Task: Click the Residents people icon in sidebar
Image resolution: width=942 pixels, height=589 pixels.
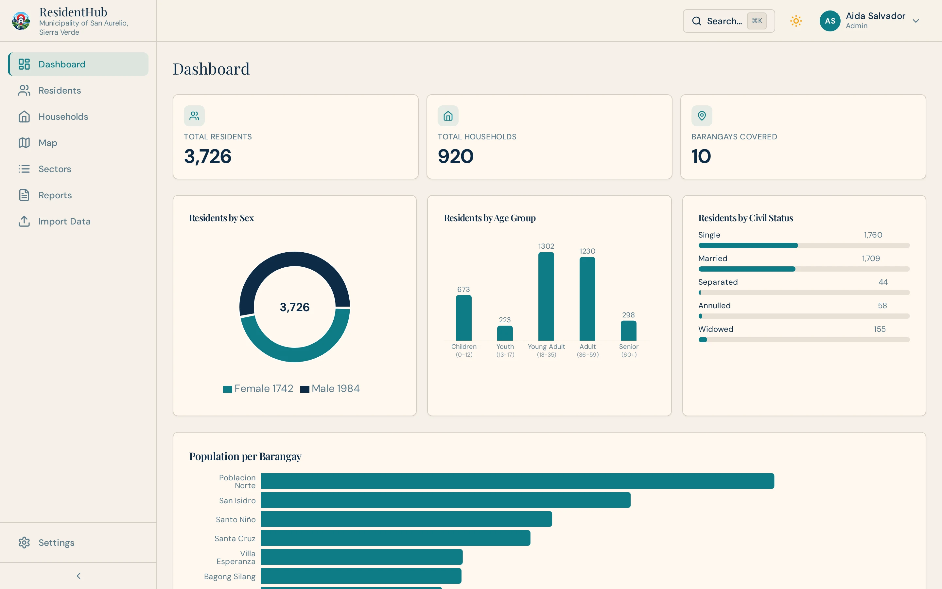Action: point(24,90)
